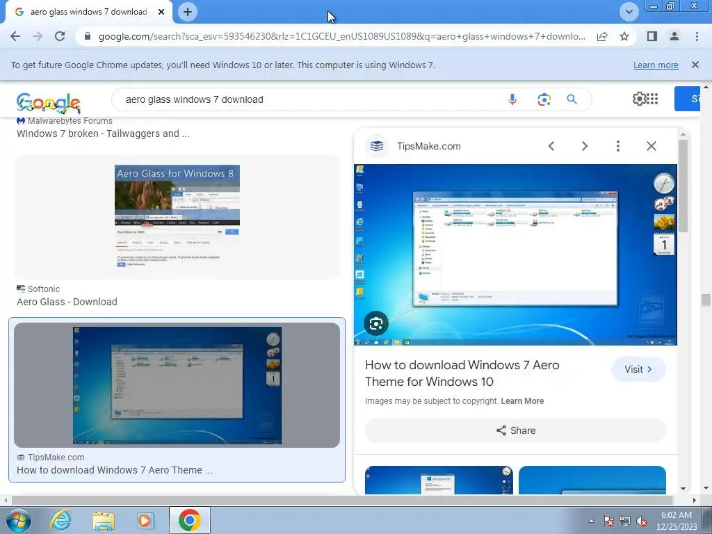Launch Internet Explorer from taskbar
Screen dimensions: 712x534
[x=61, y=520]
